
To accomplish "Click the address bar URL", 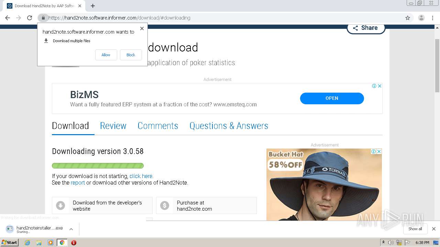I will 119,18.
